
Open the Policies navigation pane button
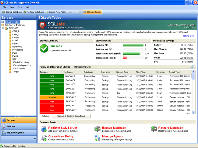point(19,126)
